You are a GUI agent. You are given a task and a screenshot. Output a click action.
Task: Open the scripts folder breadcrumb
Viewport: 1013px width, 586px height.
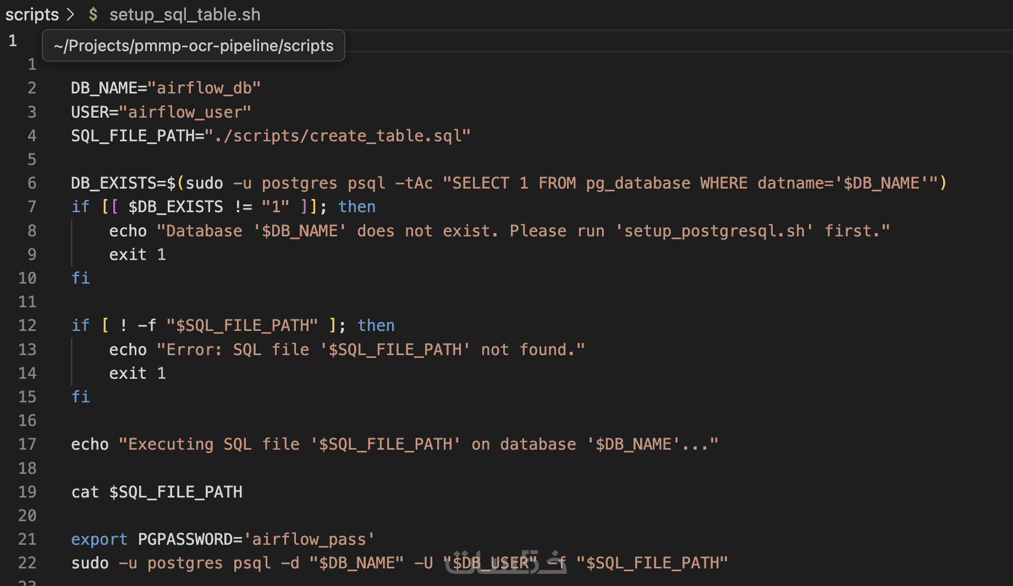click(32, 14)
